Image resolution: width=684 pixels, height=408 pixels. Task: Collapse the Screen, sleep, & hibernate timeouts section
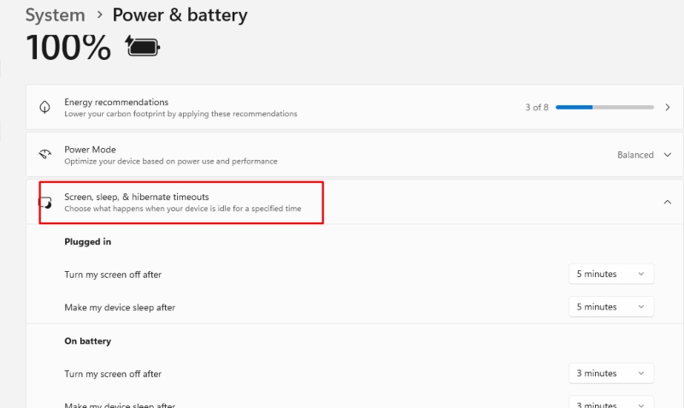pyautogui.click(x=668, y=202)
